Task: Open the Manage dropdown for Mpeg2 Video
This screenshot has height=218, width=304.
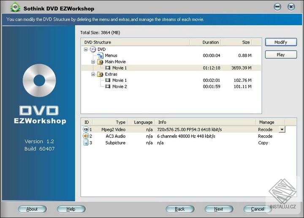Action: pyautogui.click(x=282, y=129)
